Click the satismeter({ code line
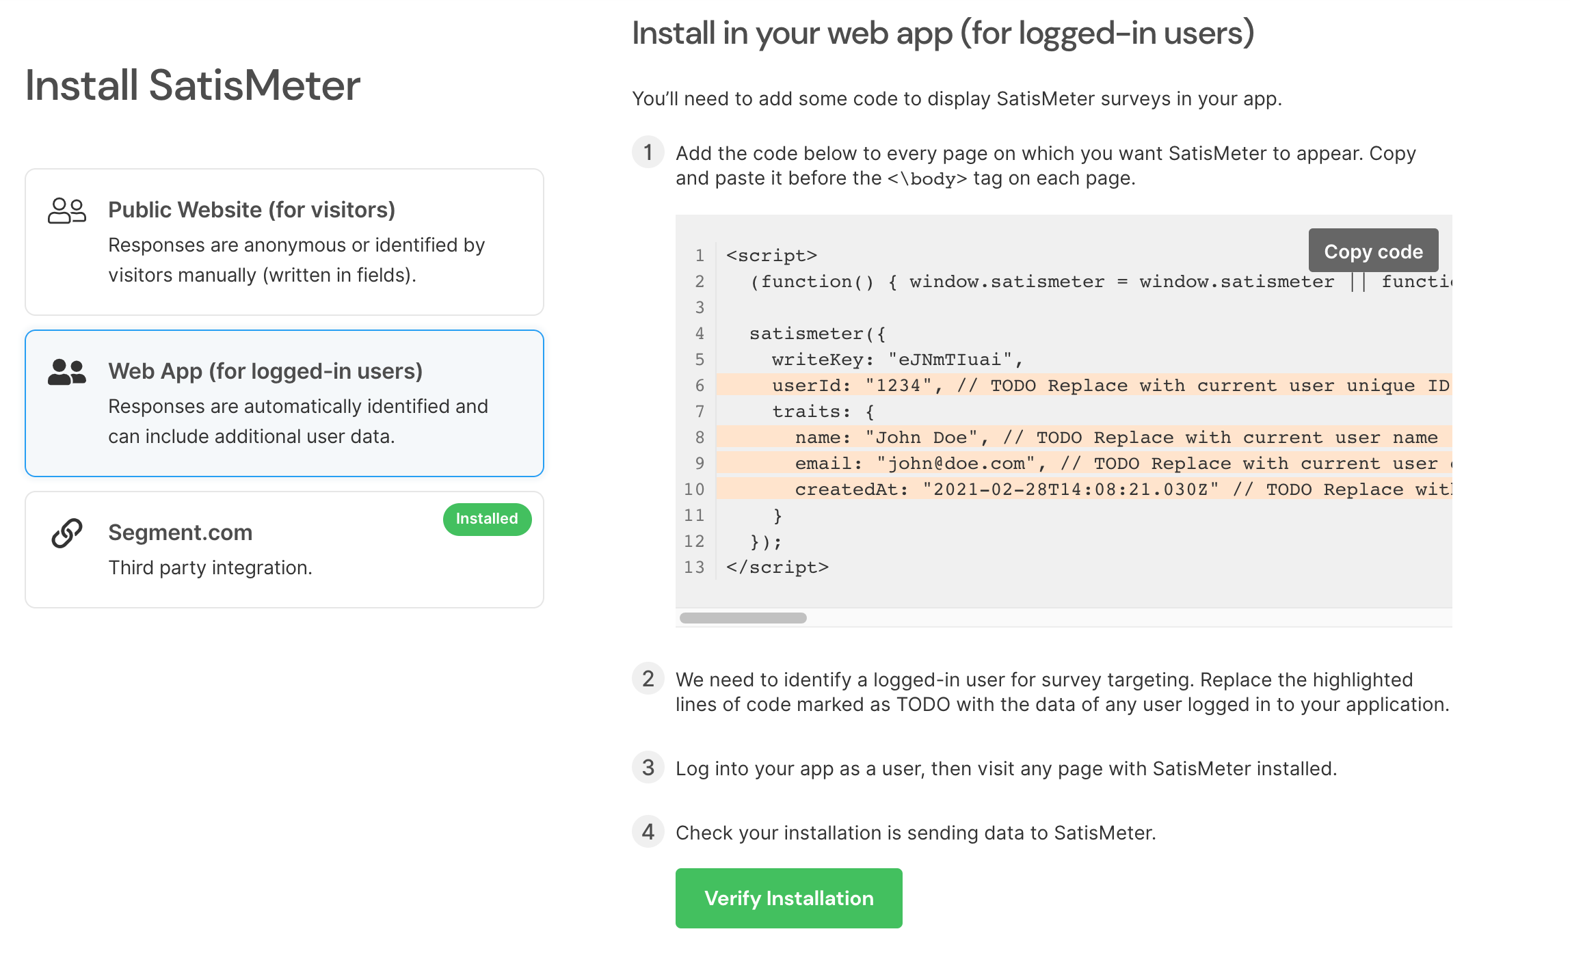 click(x=818, y=334)
